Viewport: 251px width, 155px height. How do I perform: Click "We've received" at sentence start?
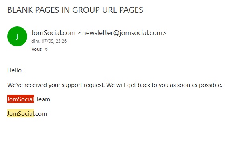[x=27, y=85]
